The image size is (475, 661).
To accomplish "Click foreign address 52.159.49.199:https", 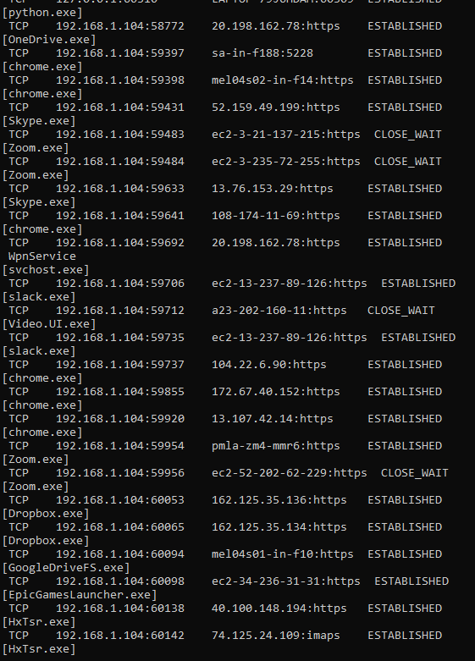I will click(x=276, y=107).
